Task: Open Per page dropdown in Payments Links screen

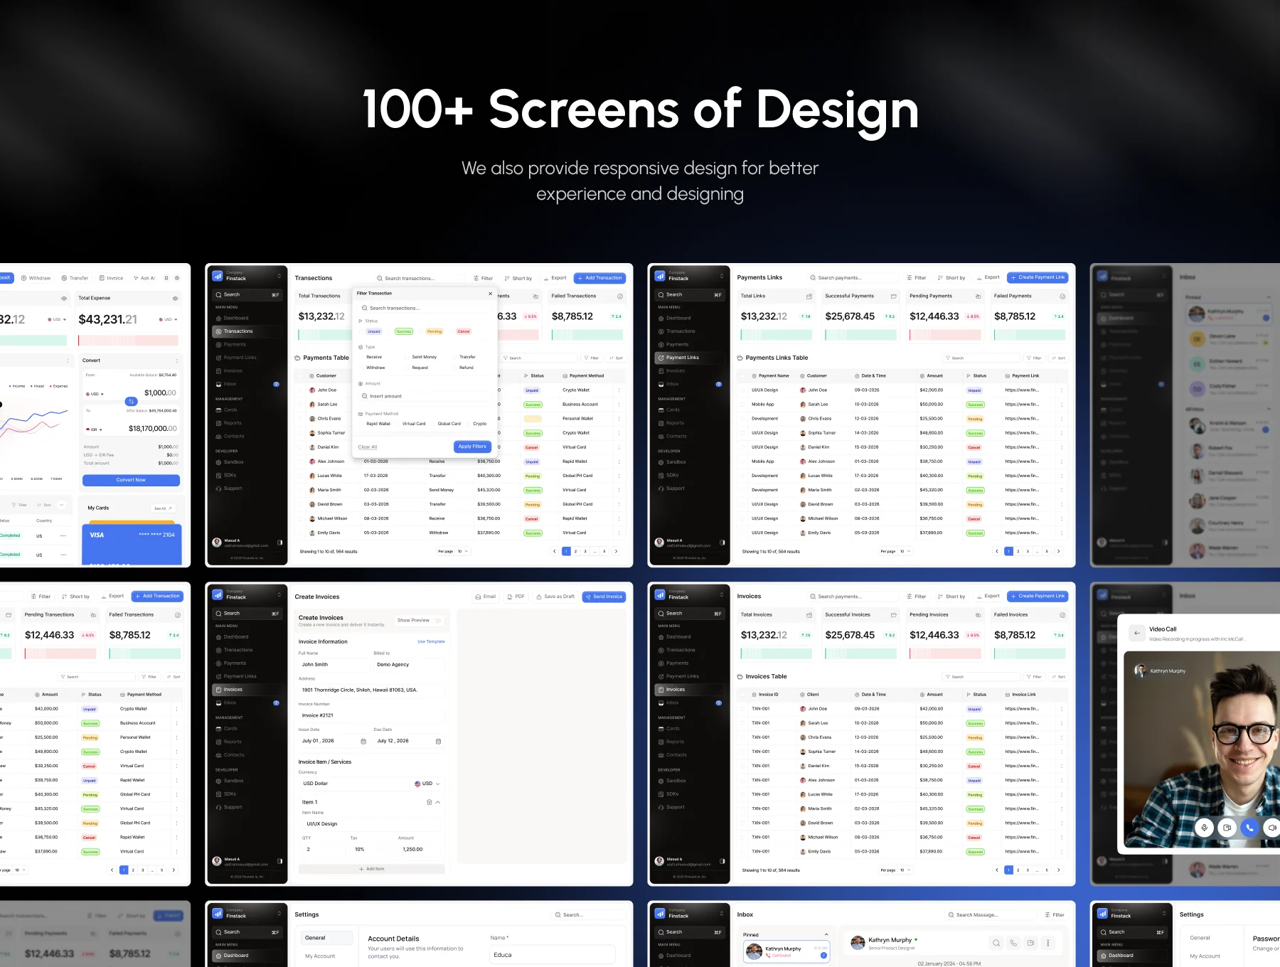Action: click(905, 551)
